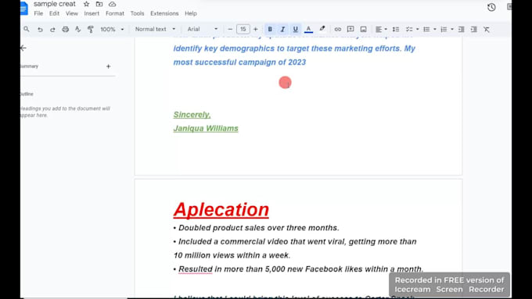The height and width of the screenshot is (299, 532).
Task: Click the document title sample creat
Action: (x=54, y=4)
